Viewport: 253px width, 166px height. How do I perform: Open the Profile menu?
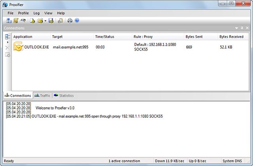point(23,13)
